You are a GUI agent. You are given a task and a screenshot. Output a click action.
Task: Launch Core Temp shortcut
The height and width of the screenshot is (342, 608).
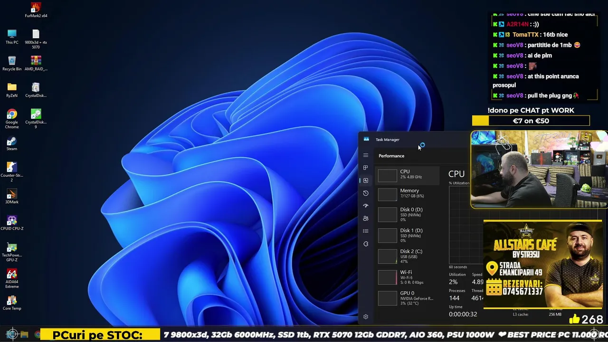(12, 303)
